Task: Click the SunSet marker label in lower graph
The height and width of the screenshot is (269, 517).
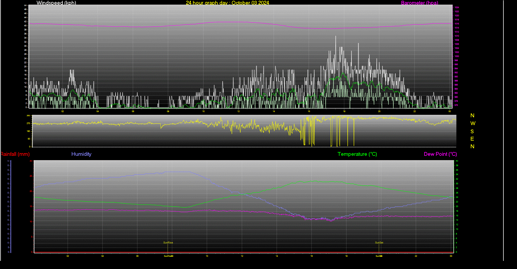Action: (379, 242)
